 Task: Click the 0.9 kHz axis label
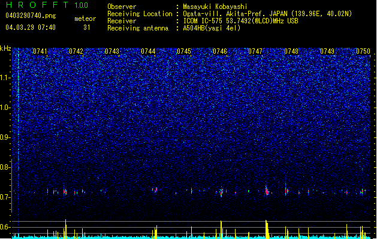point(5,137)
